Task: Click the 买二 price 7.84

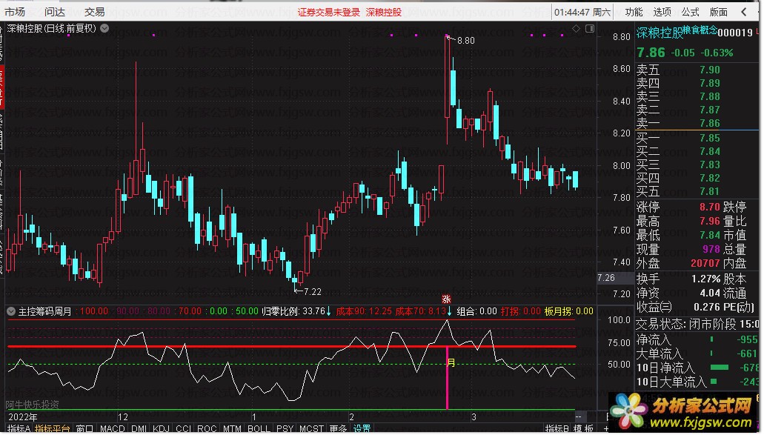Action: (710, 151)
